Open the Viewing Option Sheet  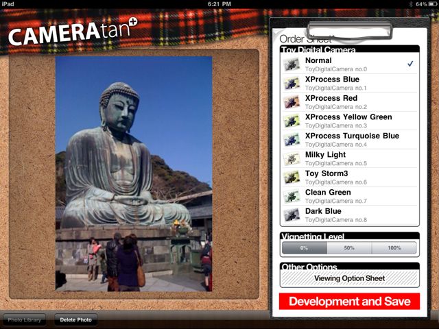[349, 278]
